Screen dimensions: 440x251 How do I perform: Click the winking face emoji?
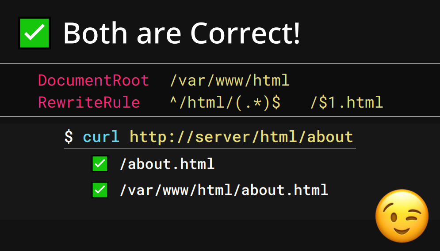[x=402, y=216]
